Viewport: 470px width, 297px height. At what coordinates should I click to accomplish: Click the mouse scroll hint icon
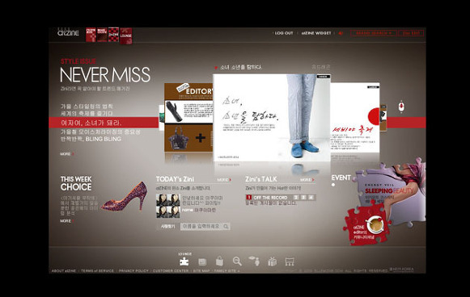tap(401, 107)
